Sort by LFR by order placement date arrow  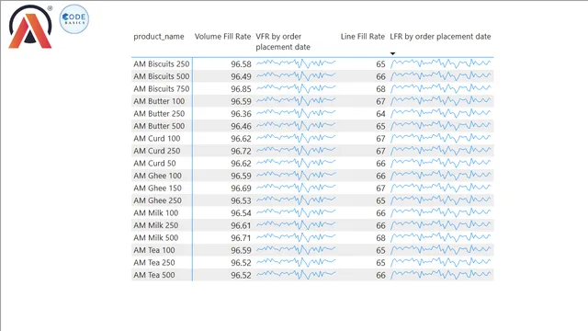pos(392,53)
